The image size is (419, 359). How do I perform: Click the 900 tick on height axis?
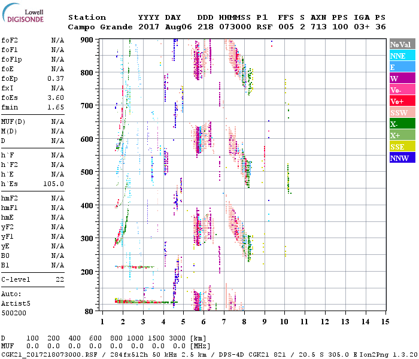pyautogui.click(x=87, y=40)
